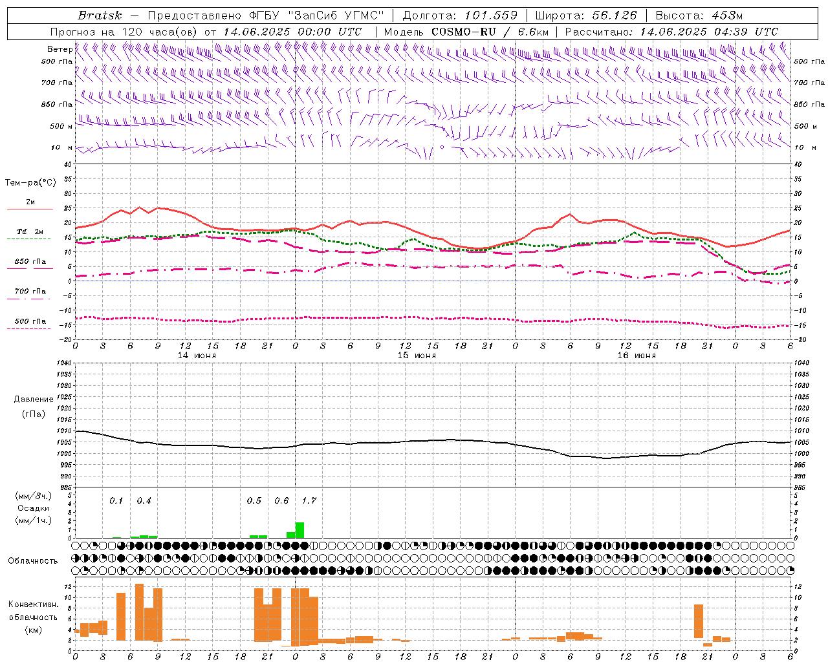Select the 'Конвективн.' convective cloud label

point(34,604)
